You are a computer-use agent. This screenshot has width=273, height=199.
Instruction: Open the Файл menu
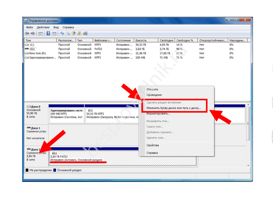pos(29,27)
